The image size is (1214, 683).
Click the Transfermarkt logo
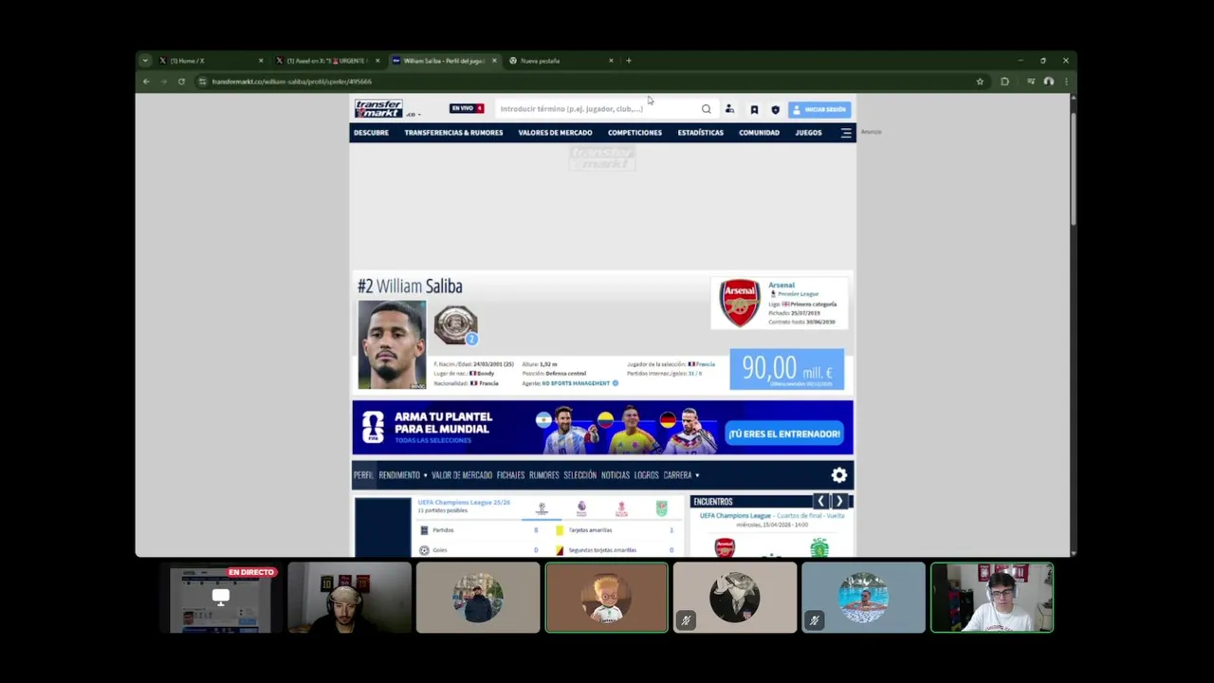378,108
